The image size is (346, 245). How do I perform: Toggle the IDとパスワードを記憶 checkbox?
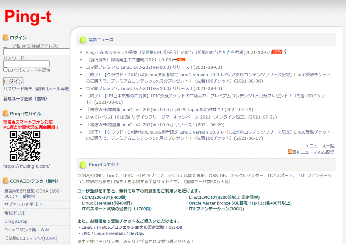pyautogui.click(x=5, y=70)
